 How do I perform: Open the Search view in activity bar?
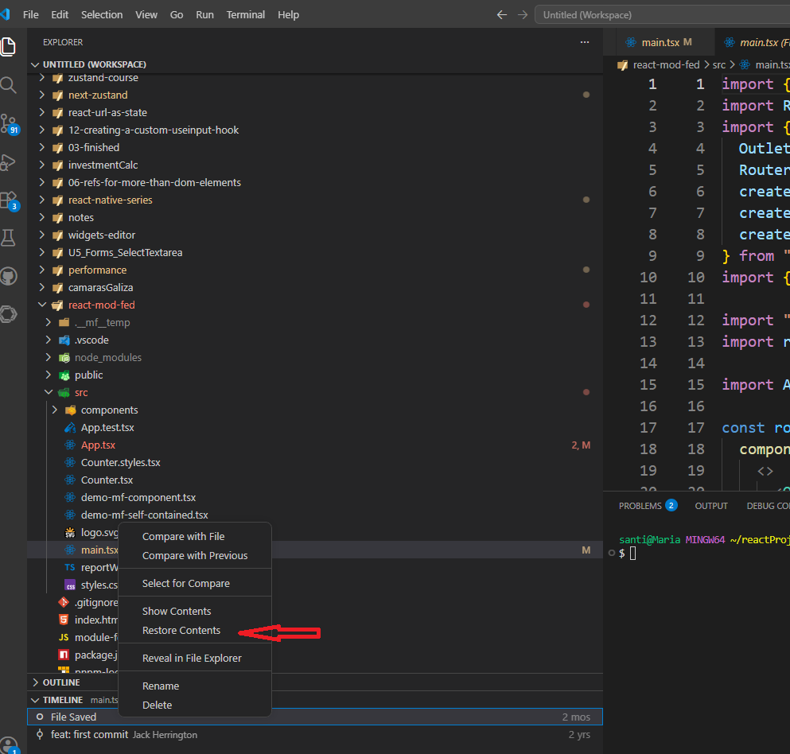(9, 85)
